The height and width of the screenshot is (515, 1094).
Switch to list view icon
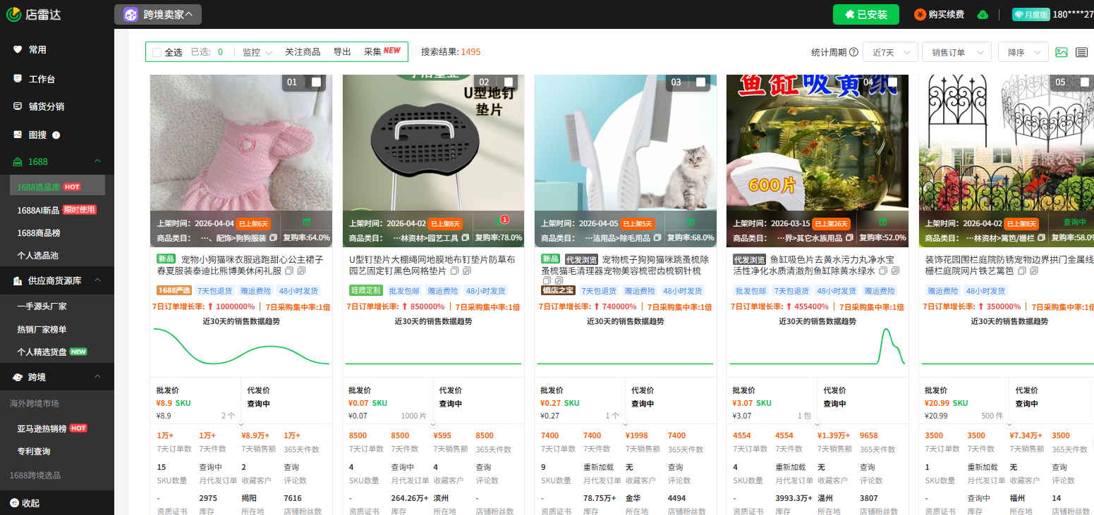click(1081, 52)
